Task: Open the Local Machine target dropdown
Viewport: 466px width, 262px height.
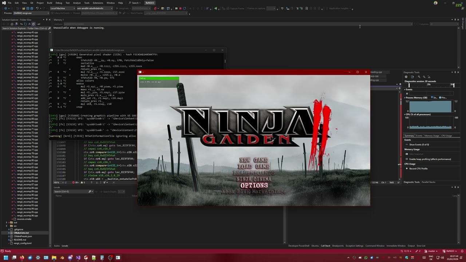Action: [62, 8]
